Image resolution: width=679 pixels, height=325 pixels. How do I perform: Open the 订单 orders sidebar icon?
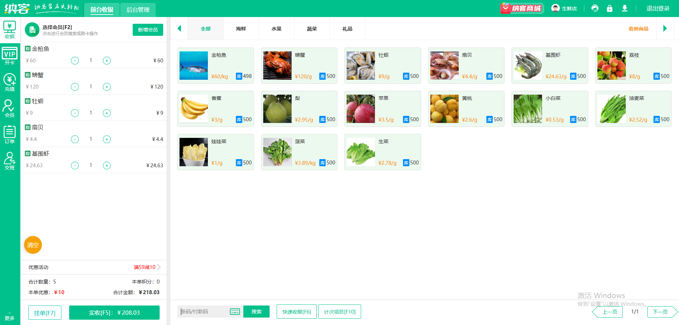[x=10, y=135]
